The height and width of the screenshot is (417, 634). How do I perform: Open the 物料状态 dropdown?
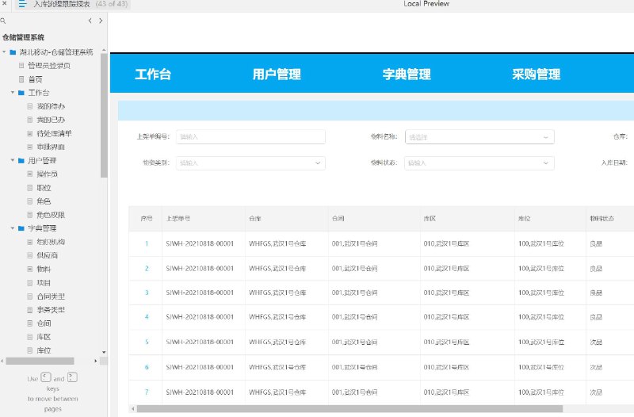479,163
